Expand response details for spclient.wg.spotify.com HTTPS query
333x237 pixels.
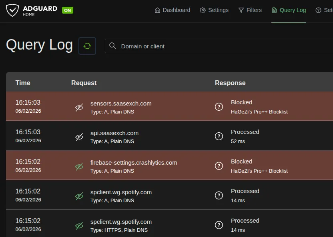(x=219, y=225)
